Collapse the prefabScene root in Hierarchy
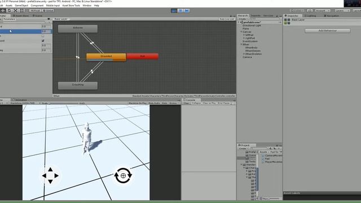This screenshot has width=361, height=203. coord(239,23)
